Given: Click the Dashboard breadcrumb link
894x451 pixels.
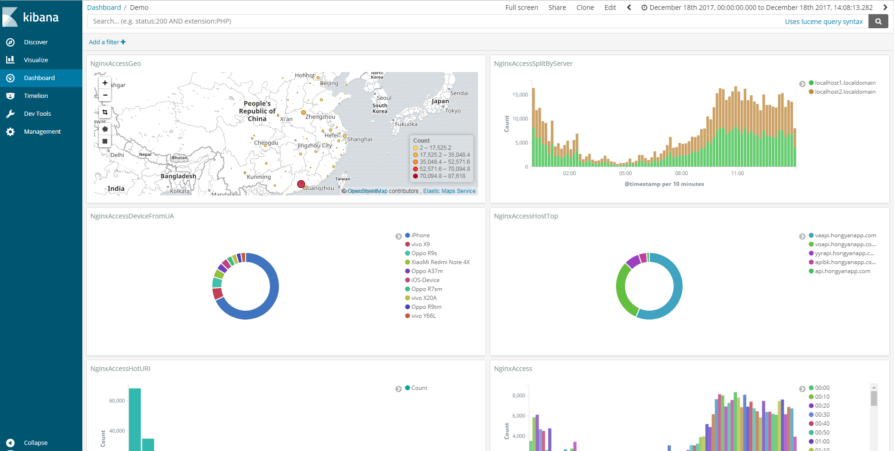Looking at the screenshot, I should [104, 8].
